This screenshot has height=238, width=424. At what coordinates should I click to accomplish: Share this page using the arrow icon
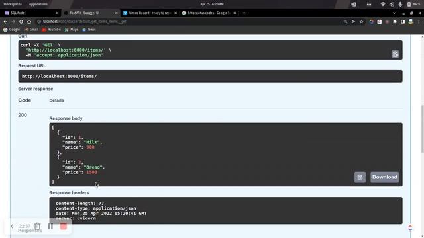pyautogui.click(x=353, y=22)
